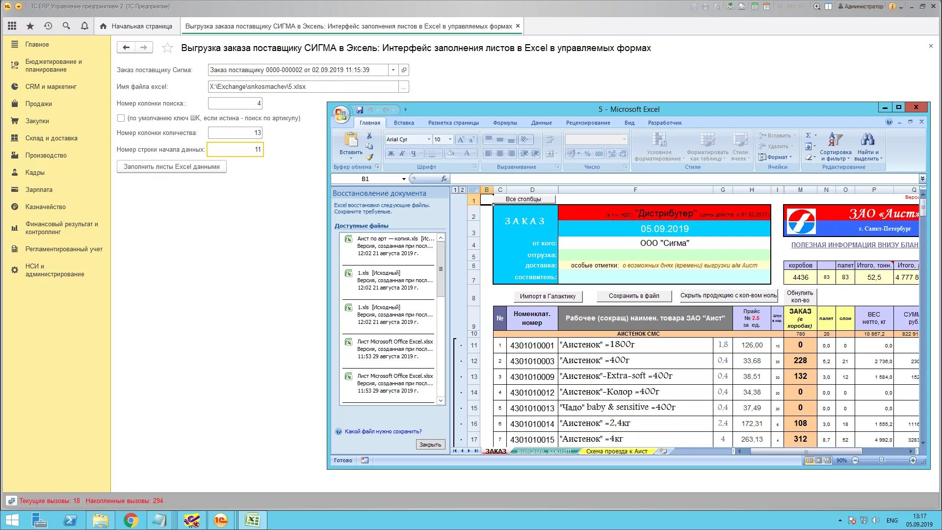Image resolution: width=942 pixels, height=530 pixels.
Task: Open font name dropdown Arial Cyr
Action: tap(429, 139)
